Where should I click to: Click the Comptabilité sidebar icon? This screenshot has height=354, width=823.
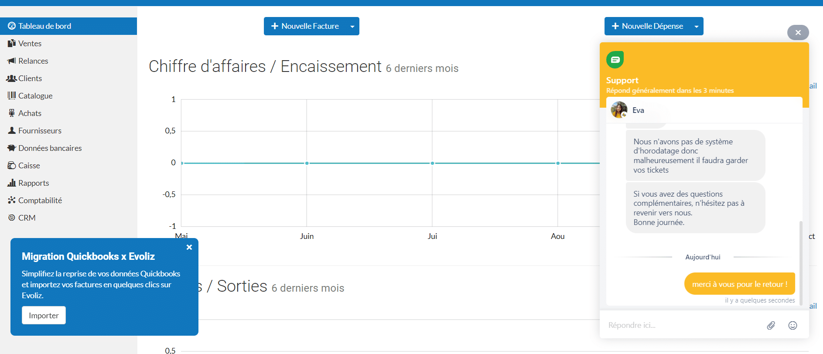12,200
